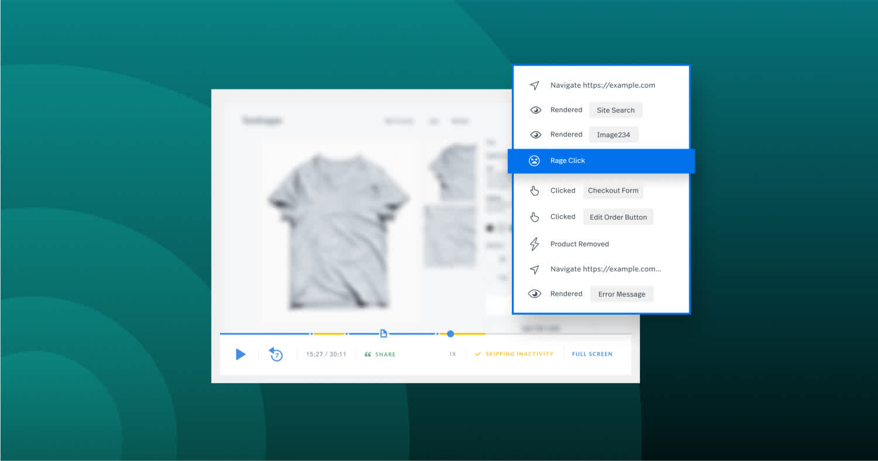Click the pointer hand icon beside Edit Order Button
The height and width of the screenshot is (461, 878).
534,217
